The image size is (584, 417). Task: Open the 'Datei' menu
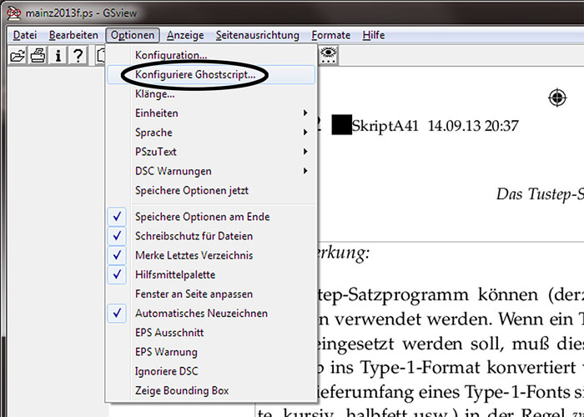[25, 35]
